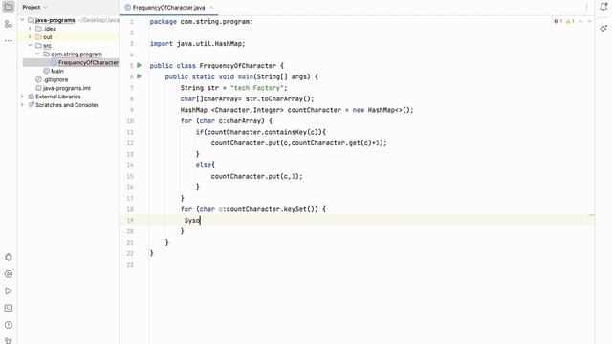Click warning stripe marker on editor scrollbar
Screen dimensions: 612x344
point(591,215)
